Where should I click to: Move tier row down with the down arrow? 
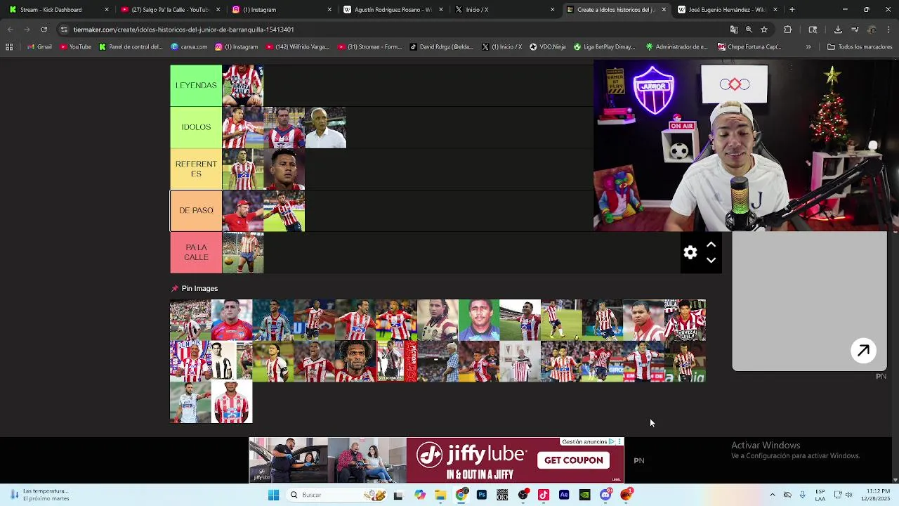click(711, 260)
